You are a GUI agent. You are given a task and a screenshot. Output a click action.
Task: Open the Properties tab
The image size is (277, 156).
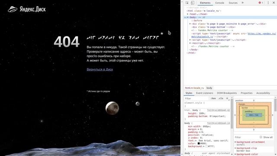(246, 93)
